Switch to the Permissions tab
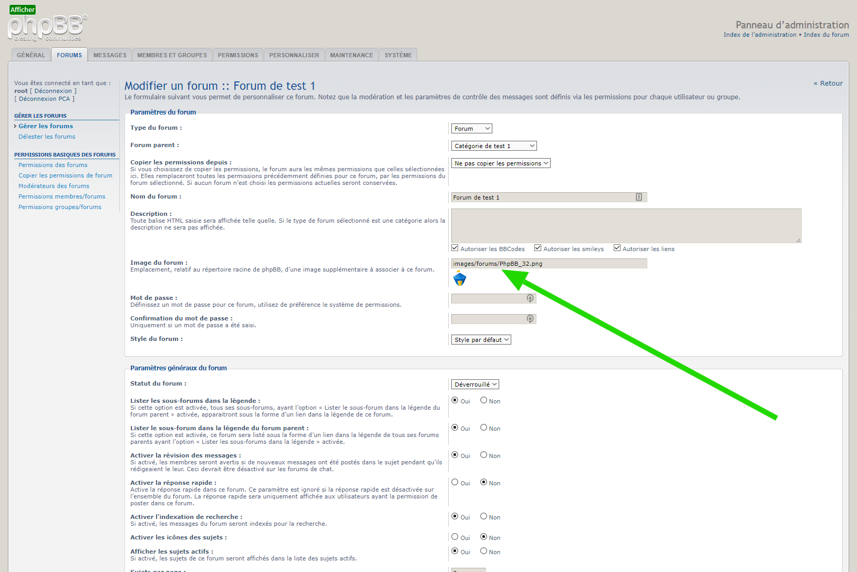The height and width of the screenshot is (572, 857). click(x=238, y=55)
